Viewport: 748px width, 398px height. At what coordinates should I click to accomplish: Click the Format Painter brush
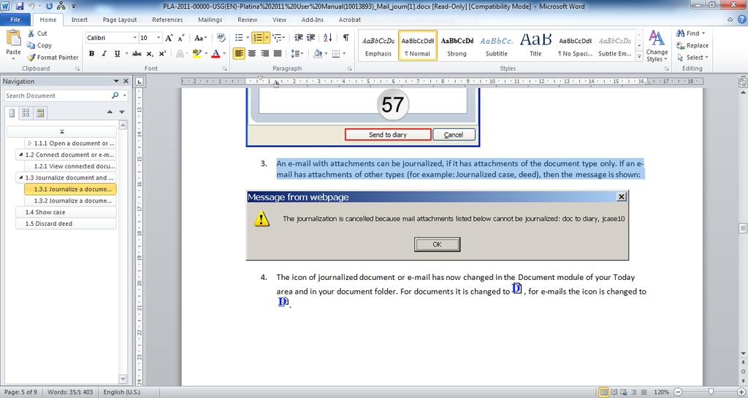31,57
